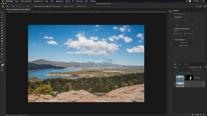Select the Zoom tool
This screenshot has height=116, width=207.
pyautogui.click(x=2, y=57)
